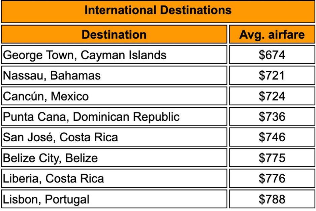Select the Liberia, Costa Rica cell

point(54,178)
